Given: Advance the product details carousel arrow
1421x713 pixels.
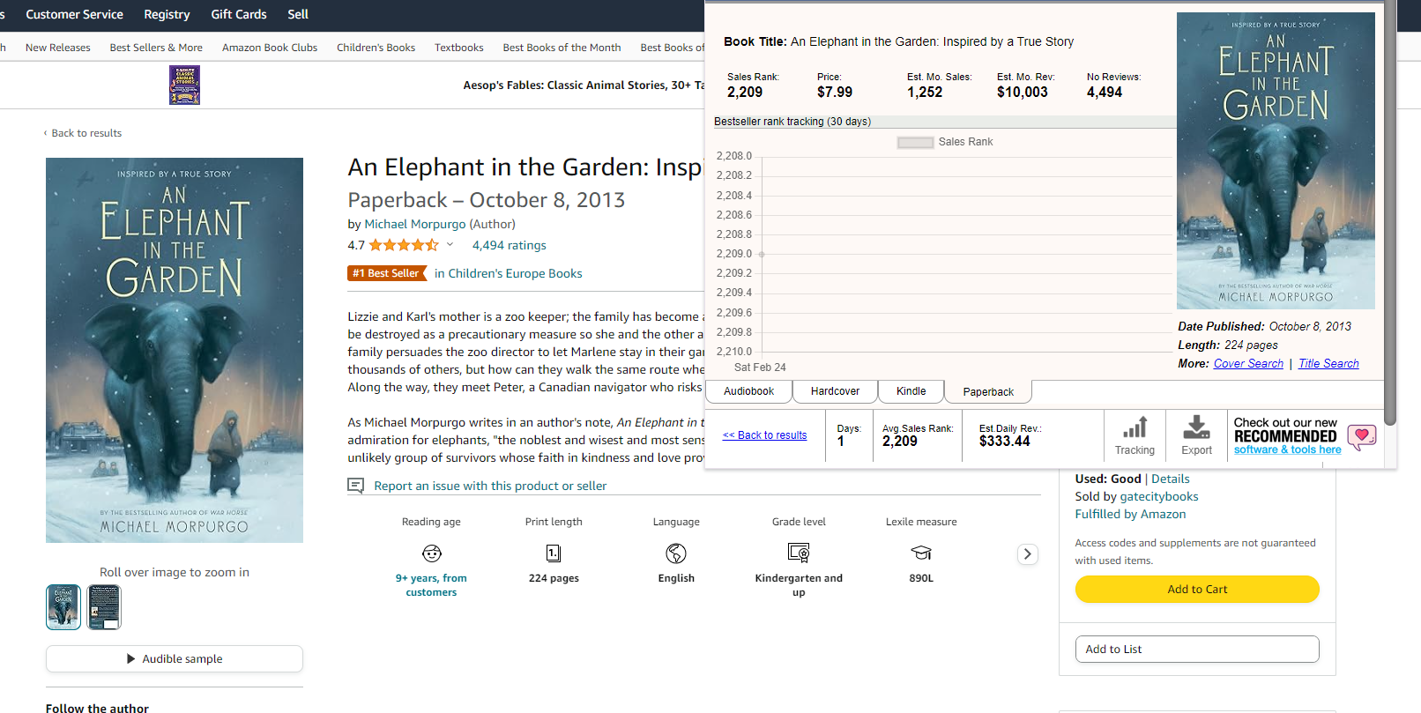Looking at the screenshot, I should point(1027,554).
